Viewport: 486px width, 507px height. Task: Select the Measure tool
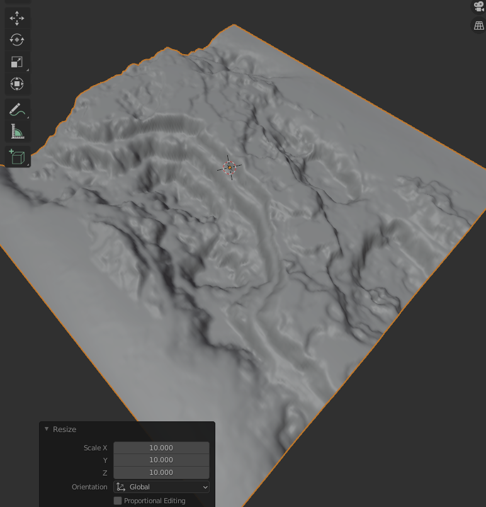click(17, 131)
